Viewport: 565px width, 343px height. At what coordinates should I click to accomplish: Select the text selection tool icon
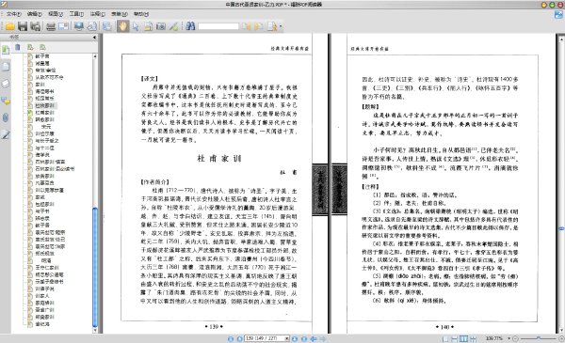(148, 26)
